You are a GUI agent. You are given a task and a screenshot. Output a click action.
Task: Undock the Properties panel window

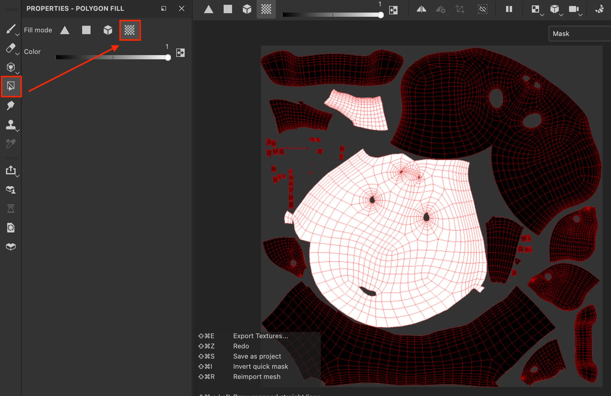pos(164,8)
